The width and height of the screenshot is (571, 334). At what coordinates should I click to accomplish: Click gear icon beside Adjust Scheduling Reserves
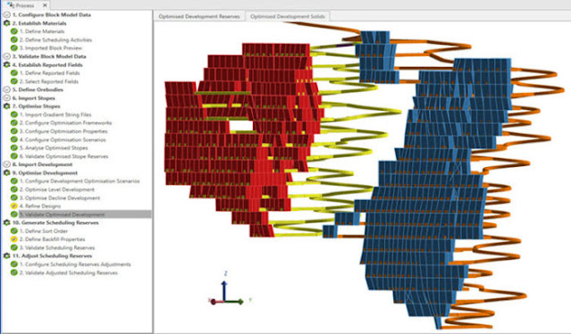[6, 255]
